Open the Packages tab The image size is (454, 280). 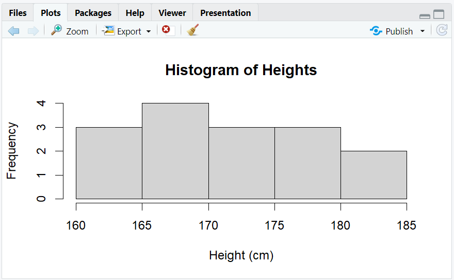pyautogui.click(x=93, y=13)
